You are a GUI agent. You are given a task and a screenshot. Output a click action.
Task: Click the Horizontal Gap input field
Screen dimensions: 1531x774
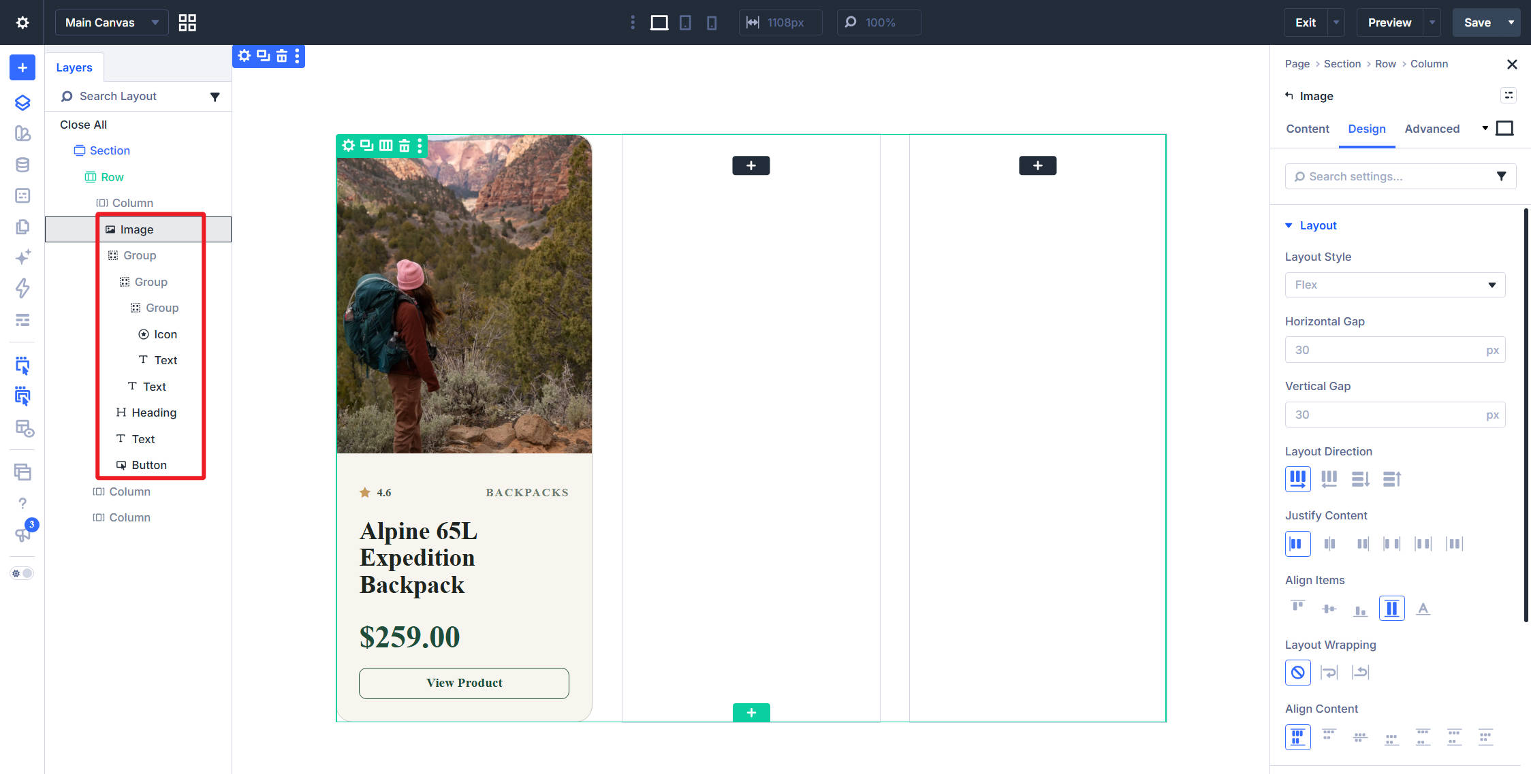point(1395,350)
